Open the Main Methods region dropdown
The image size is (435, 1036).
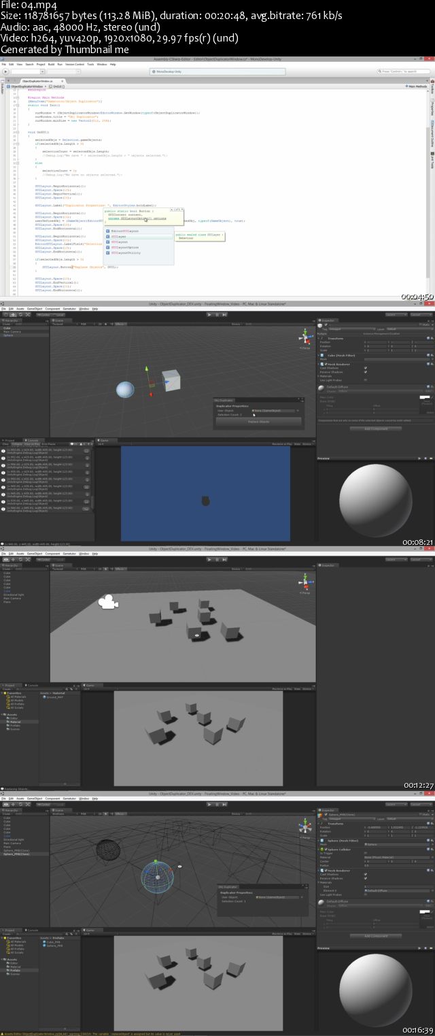417,87
